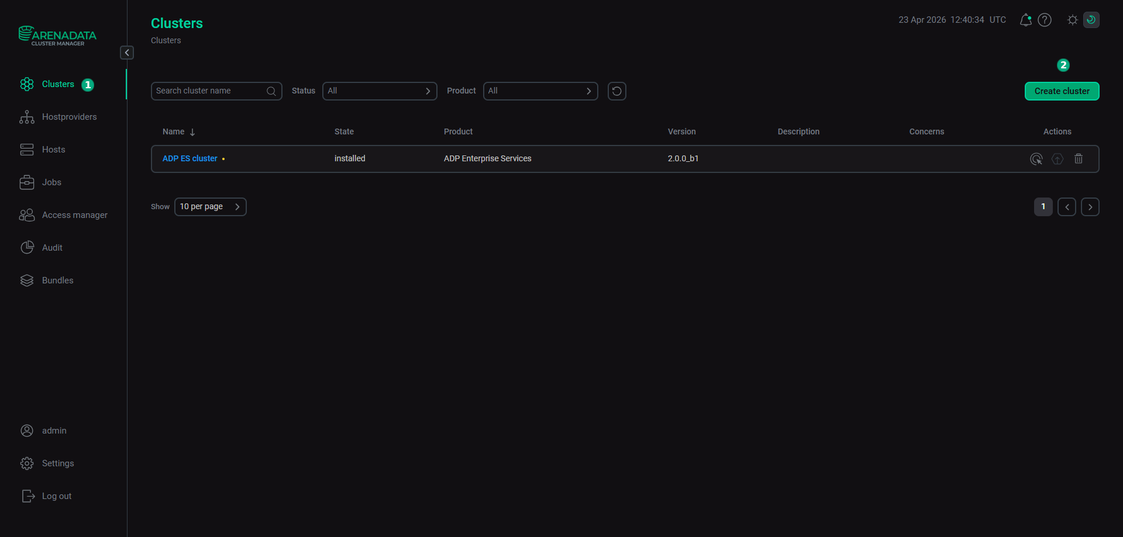The height and width of the screenshot is (537, 1123).
Task: Click the date and time display
Action: coord(952,20)
